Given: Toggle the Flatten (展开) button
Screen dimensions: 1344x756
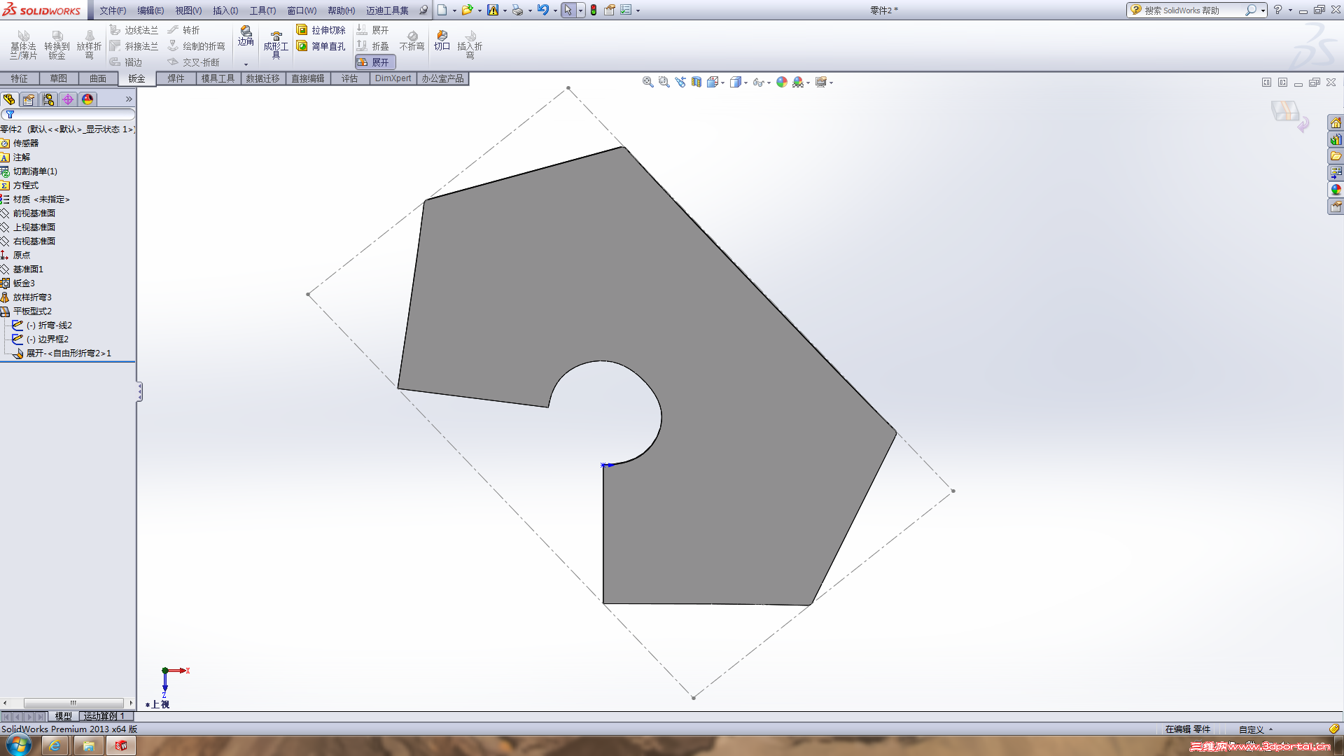Looking at the screenshot, I should [375, 62].
